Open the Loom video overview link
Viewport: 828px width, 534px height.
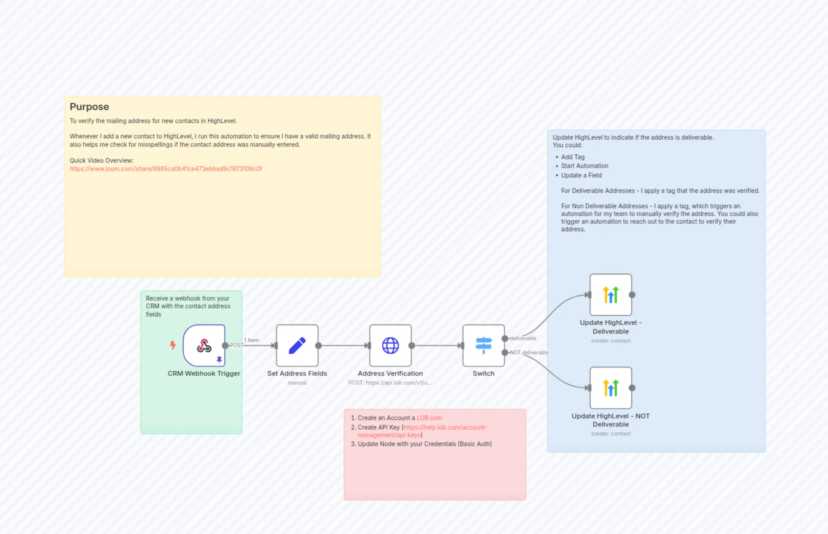pos(166,169)
